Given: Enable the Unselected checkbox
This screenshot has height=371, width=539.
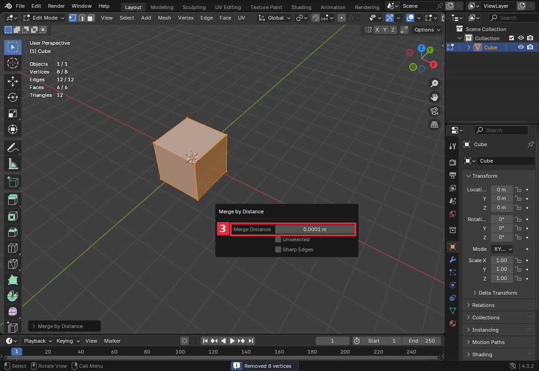Looking at the screenshot, I should tap(278, 239).
